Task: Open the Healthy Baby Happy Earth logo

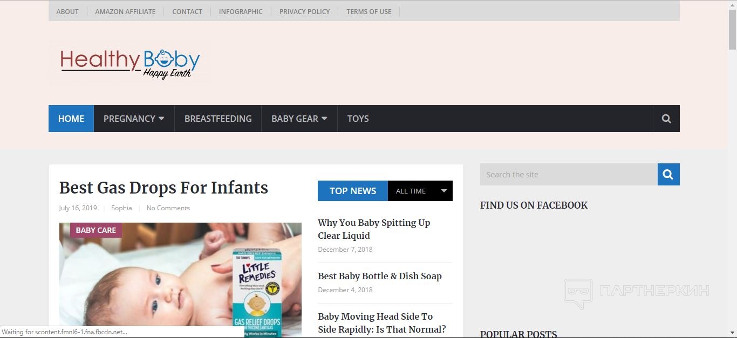Action: 130,64
